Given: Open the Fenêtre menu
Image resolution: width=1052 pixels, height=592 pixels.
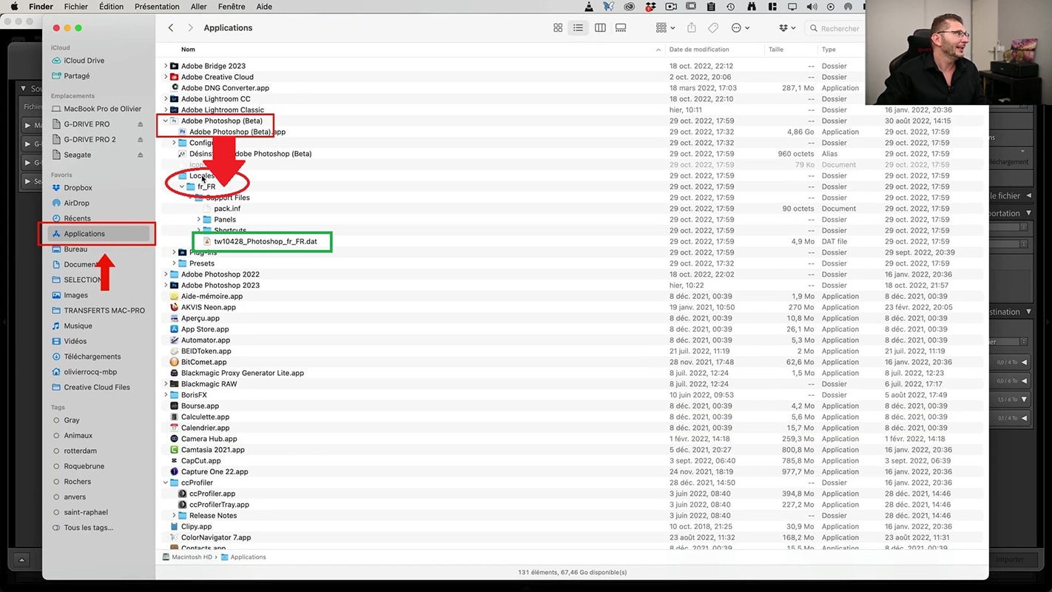Looking at the screenshot, I should coord(232,7).
